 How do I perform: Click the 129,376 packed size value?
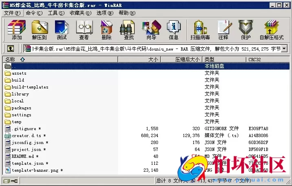[x=191, y=135]
